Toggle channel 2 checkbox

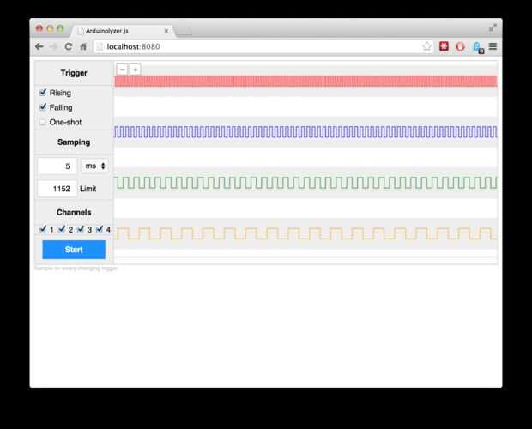62,229
